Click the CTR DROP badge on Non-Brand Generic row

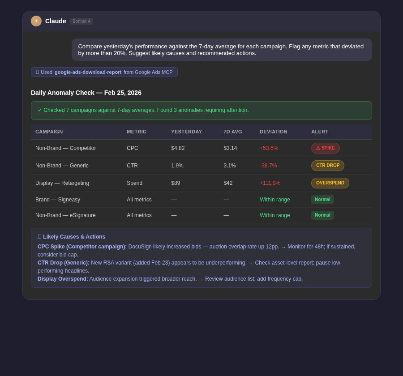pyautogui.click(x=328, y=165)
